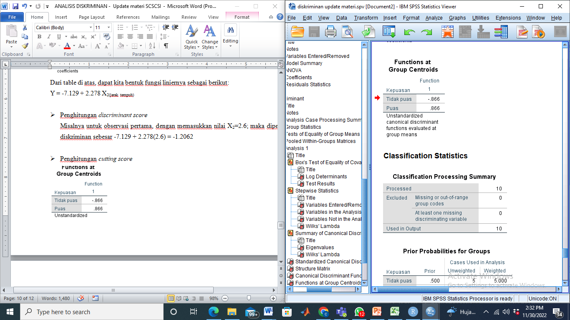Toggle Italic formatting in Word ribbon
Viewport: 570px width, 320px height.
(x=47, y=37)
